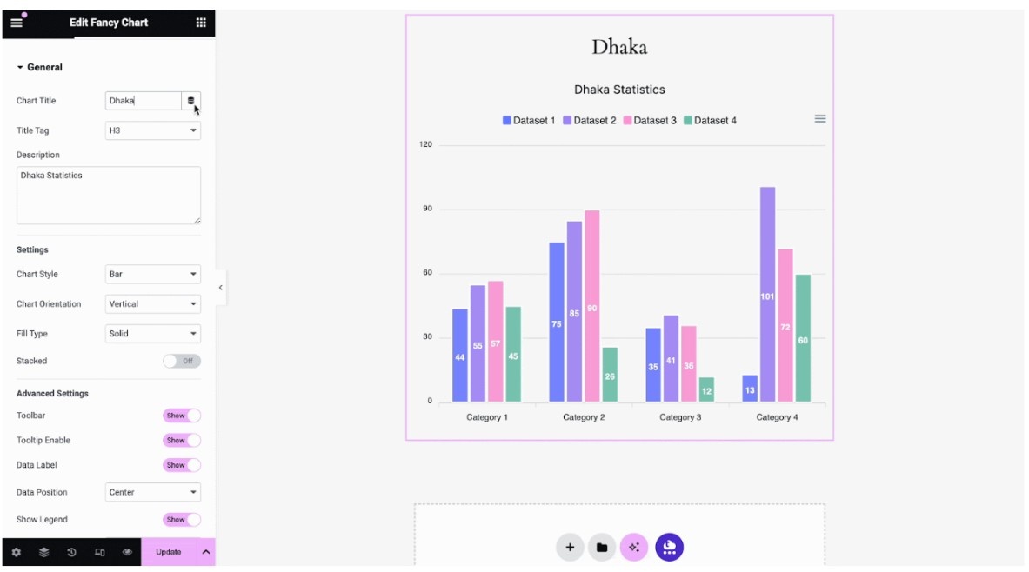Image resolution: width=1029 pixels, height=572 pixels.
Task: Open the Navigator layers icon
Action: 44,552
